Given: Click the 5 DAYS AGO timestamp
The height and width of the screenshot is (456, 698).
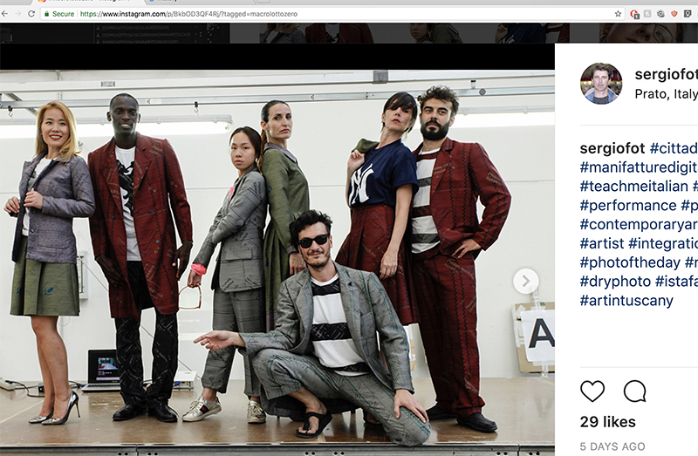Looking at the screenshot, I should point(612,446).
